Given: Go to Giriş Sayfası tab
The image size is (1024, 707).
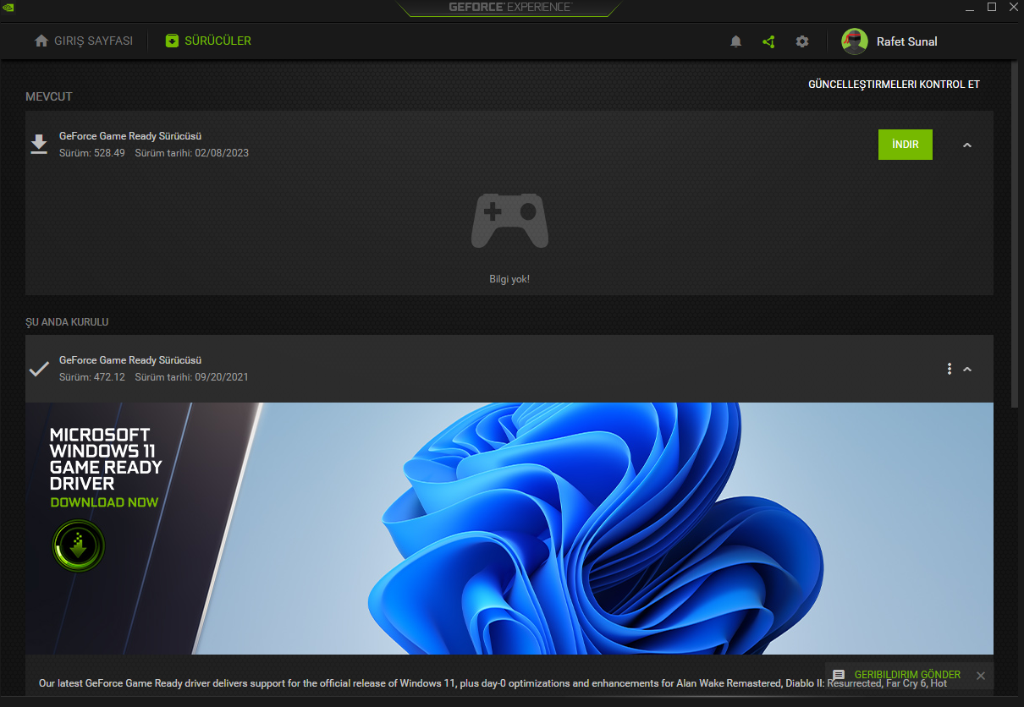Looking at the screenshot, I should click(x=84, y=41).
